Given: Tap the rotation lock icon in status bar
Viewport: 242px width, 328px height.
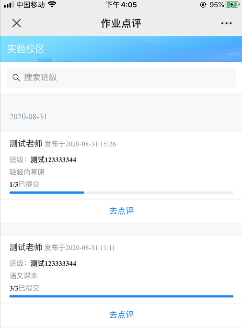Looking at the screenshot, I should (203, 5).
